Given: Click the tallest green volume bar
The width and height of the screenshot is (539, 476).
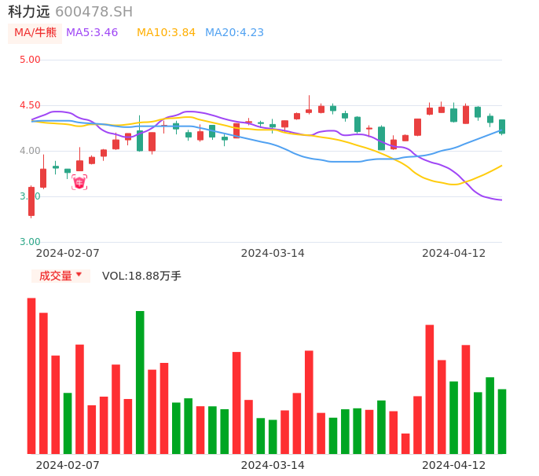Looking at the screenshot, I should (140, 382).
